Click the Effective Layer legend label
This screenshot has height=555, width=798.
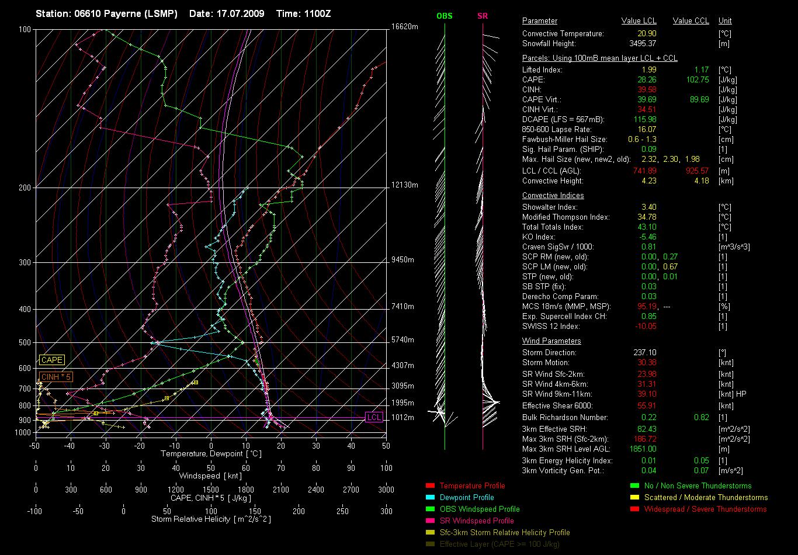coord(499,544)
